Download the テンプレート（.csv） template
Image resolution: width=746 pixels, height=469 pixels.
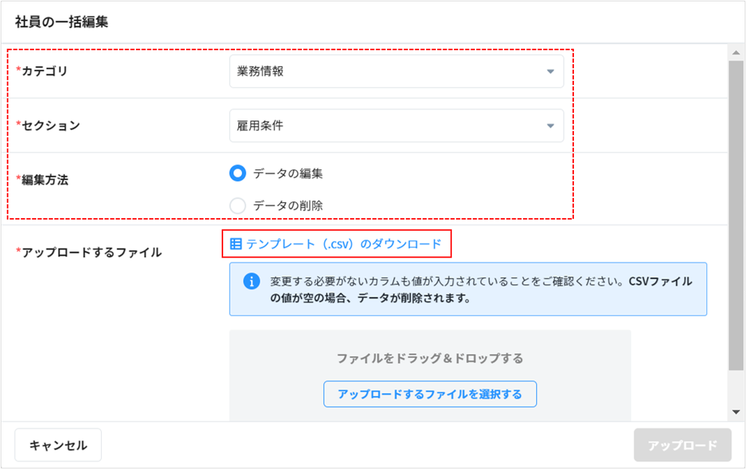coord(344,244)
